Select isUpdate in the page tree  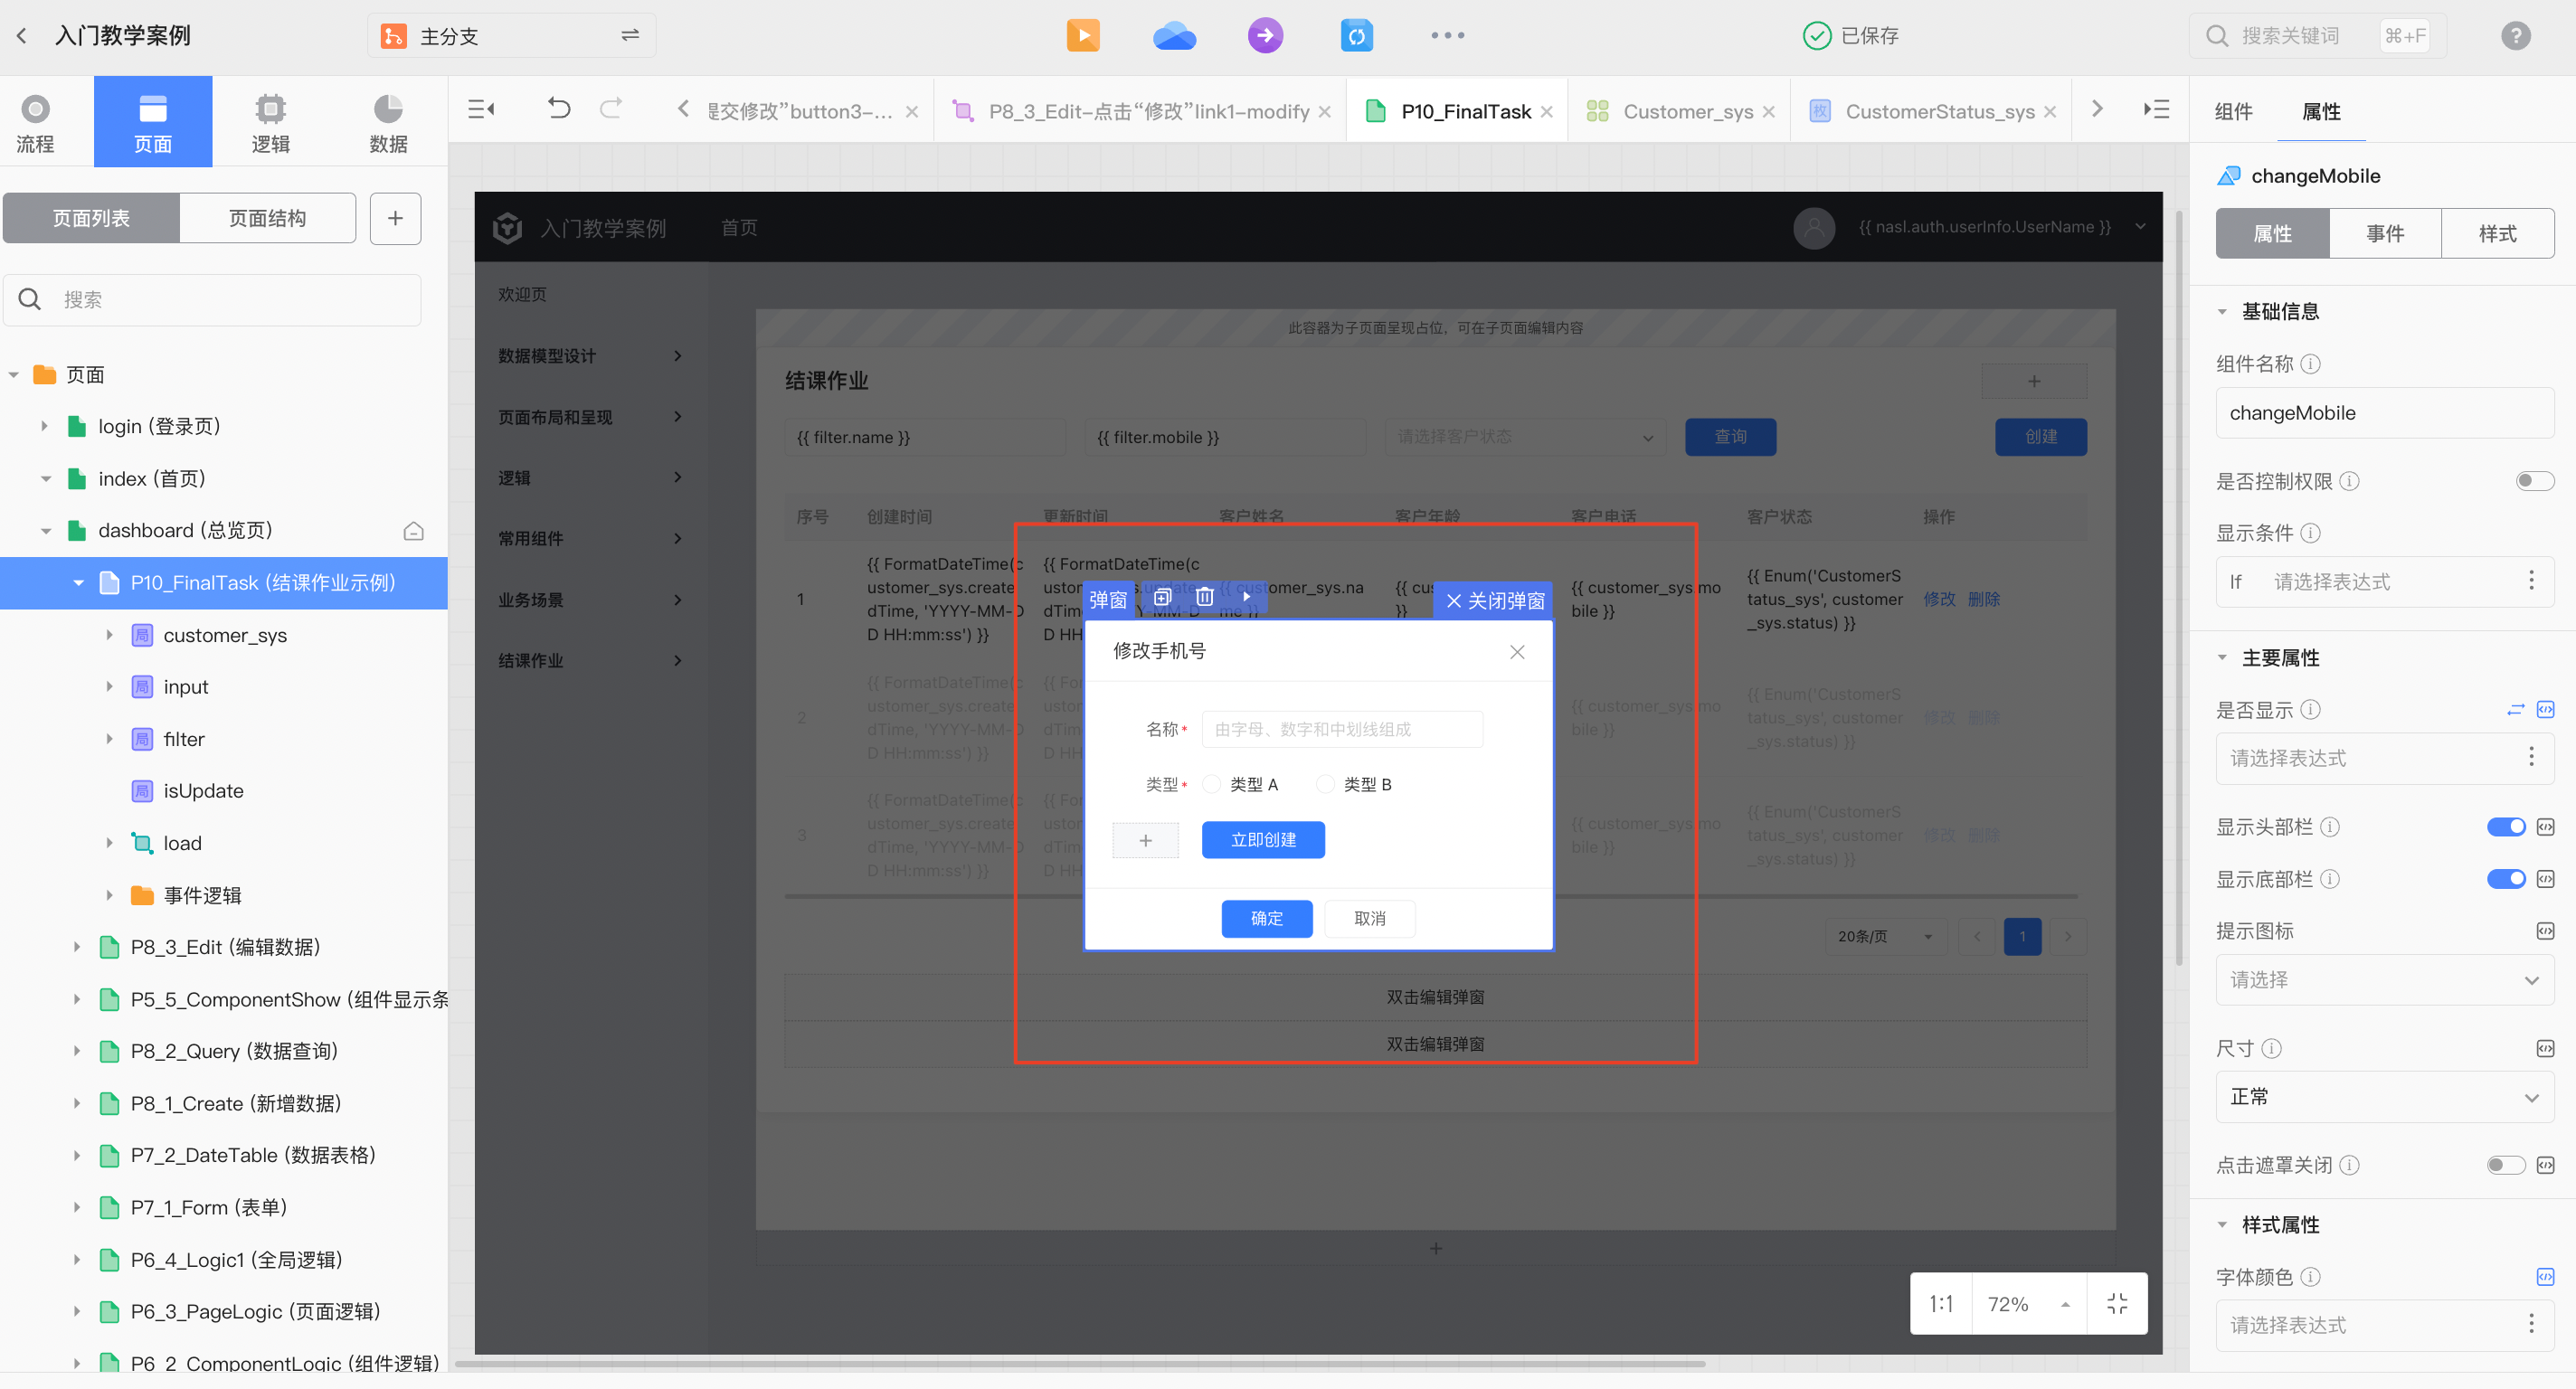(203, 791)
